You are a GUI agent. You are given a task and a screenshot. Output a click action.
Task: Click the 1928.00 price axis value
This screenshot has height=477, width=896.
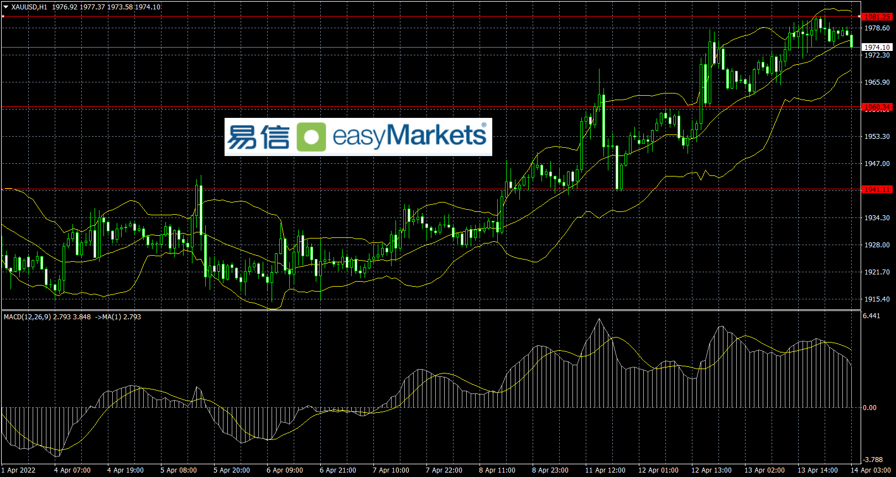tap(877, 245)
